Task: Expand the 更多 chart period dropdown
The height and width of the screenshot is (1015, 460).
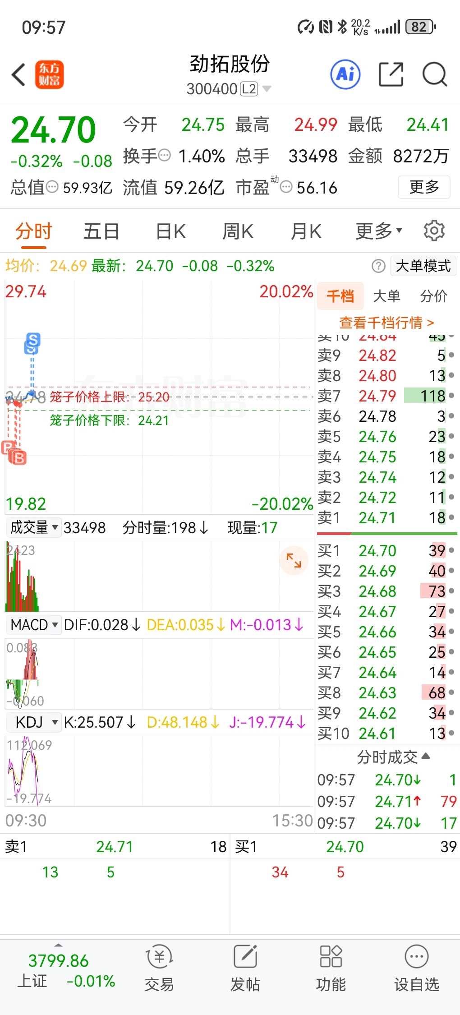Action: coord(379,231)
